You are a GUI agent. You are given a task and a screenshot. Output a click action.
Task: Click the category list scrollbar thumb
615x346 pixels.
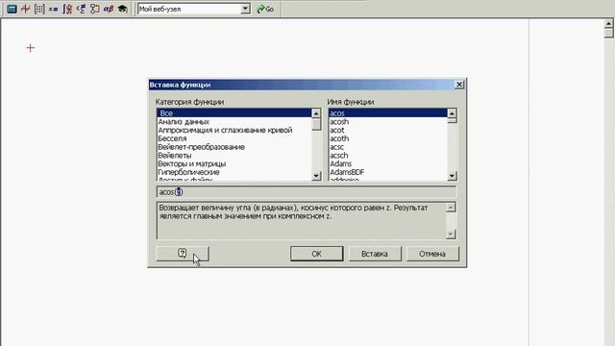click(316, 124)
